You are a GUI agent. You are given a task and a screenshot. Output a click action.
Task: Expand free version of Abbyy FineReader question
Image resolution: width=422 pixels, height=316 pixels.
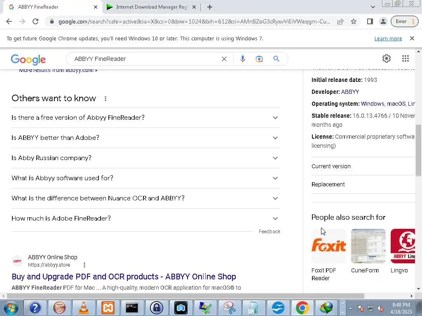(x=145, y=118)
